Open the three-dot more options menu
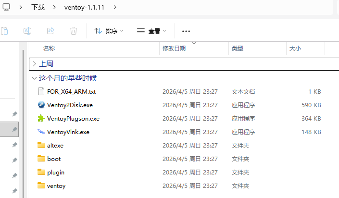This screenshot has height=198, width=339. (x=186, y=31)
